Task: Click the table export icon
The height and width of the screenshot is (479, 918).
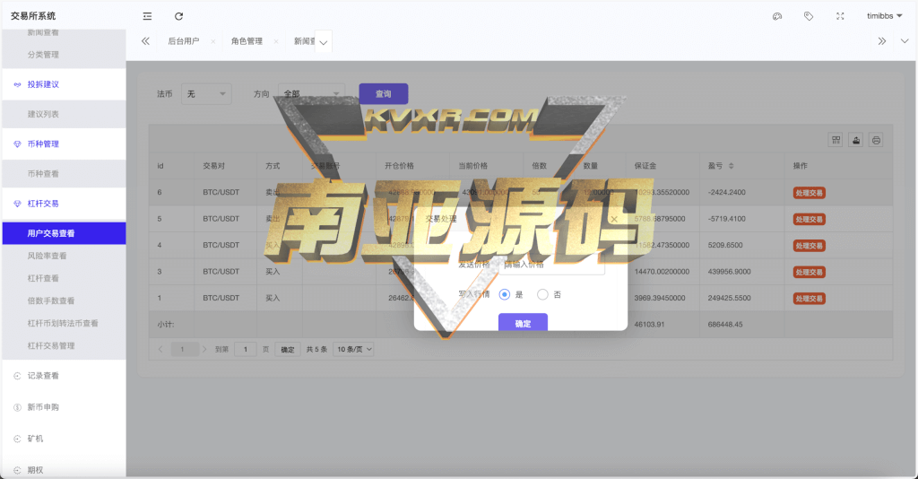Action: coord(856,140)
